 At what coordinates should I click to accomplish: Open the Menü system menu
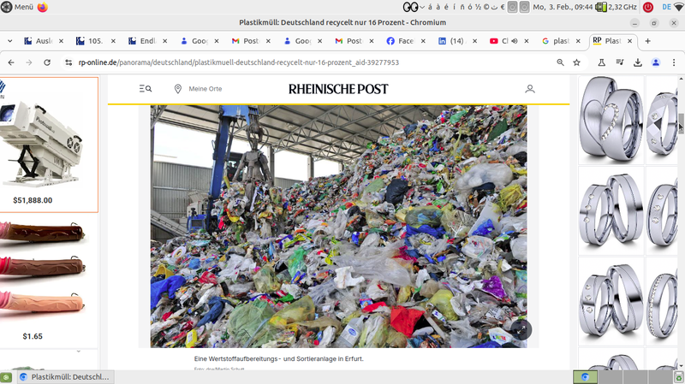(17, 7)
